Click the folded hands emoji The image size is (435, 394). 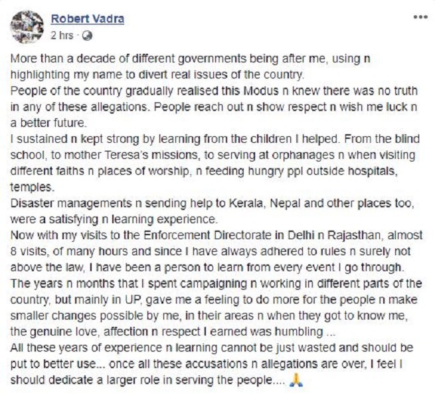[x=296, y=380]
